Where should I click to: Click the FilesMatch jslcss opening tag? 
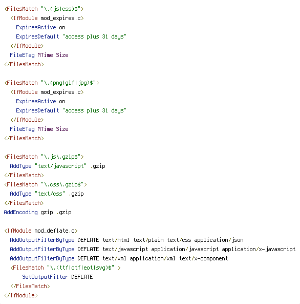coord(44,9)
